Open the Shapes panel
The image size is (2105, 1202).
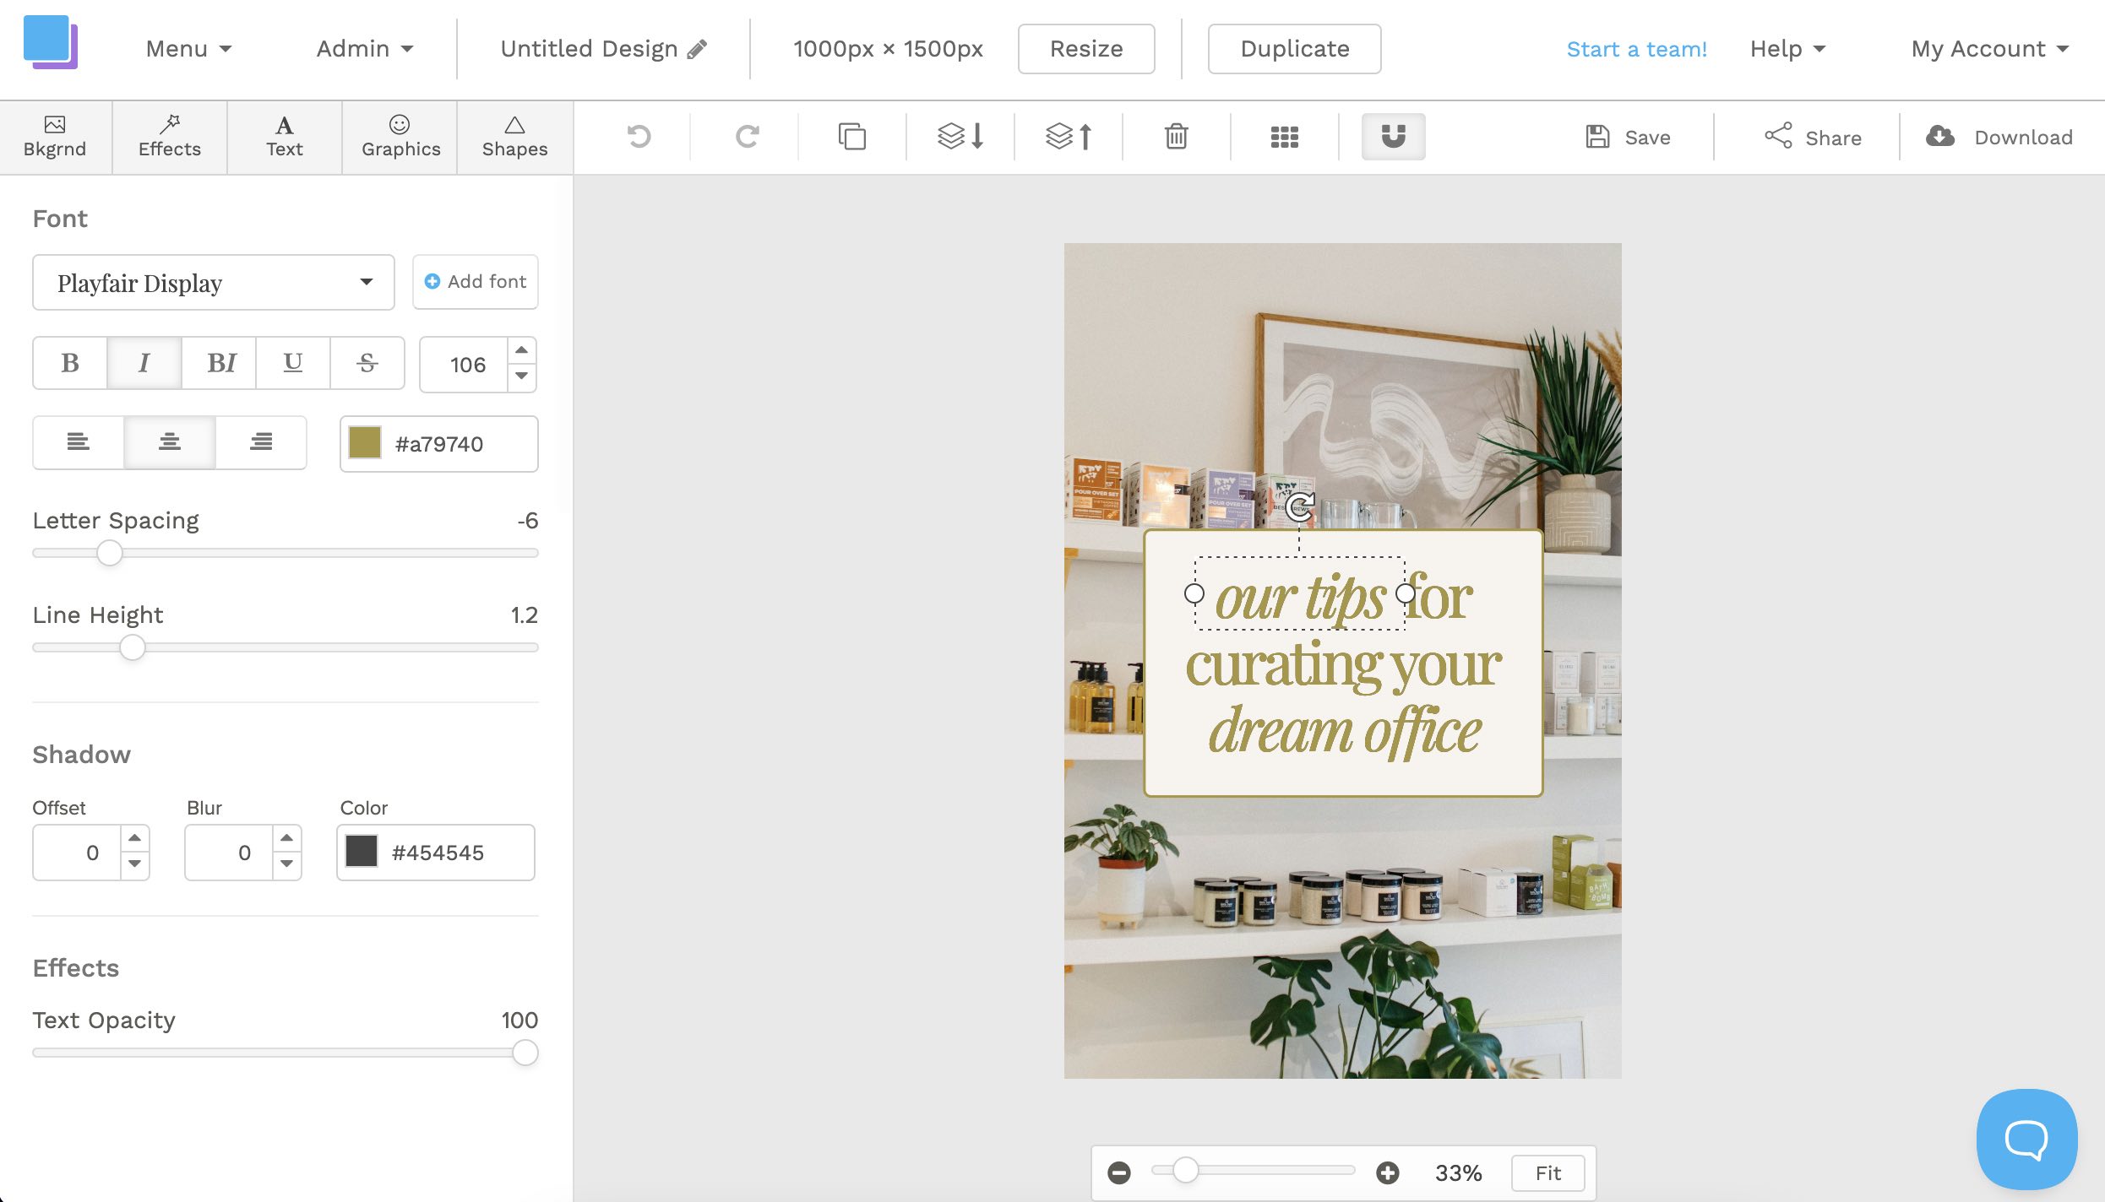pyautogui.click(x=514, y=136)
